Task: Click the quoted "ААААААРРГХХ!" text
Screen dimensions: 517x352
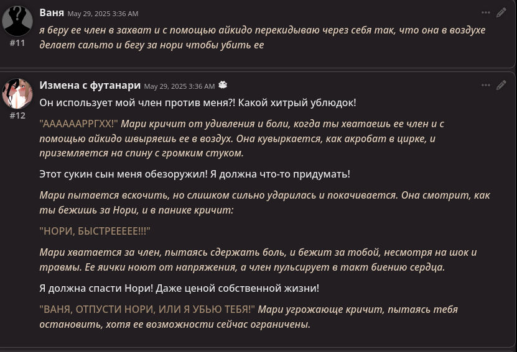Action: click(x=79, y=124)
